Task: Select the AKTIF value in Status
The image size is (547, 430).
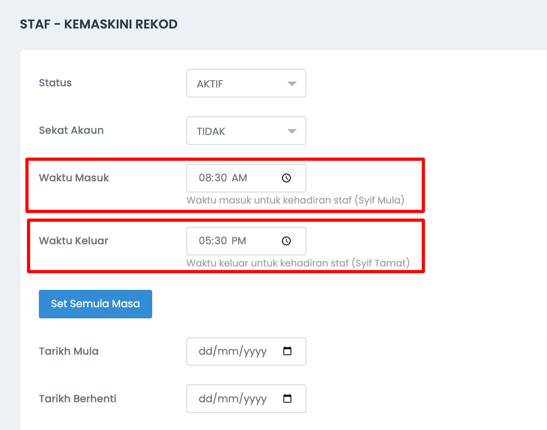Action: (210, 84)
